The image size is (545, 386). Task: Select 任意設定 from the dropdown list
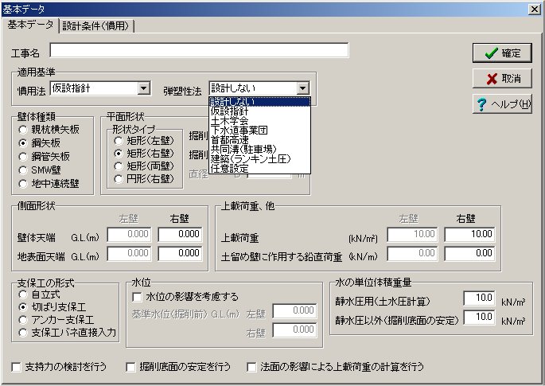click(228, 169)
